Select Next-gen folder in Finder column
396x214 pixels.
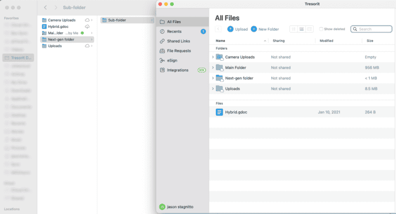pyautogui.click(x=67, y=40)
